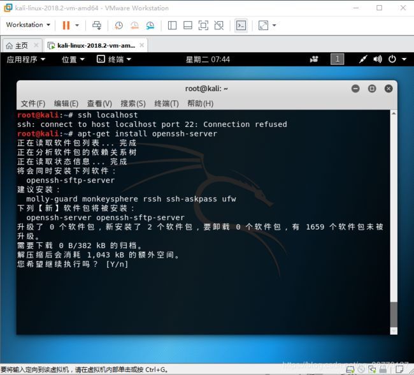414x375 pixels.
Task: Click the stretch guest display icon
Action: 263,26
